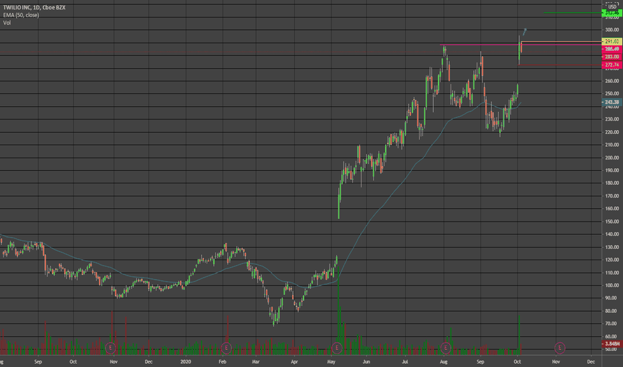Open the earnings marker above May
Viewport: 623px width, 367px height.
click(x=336, y=348)
